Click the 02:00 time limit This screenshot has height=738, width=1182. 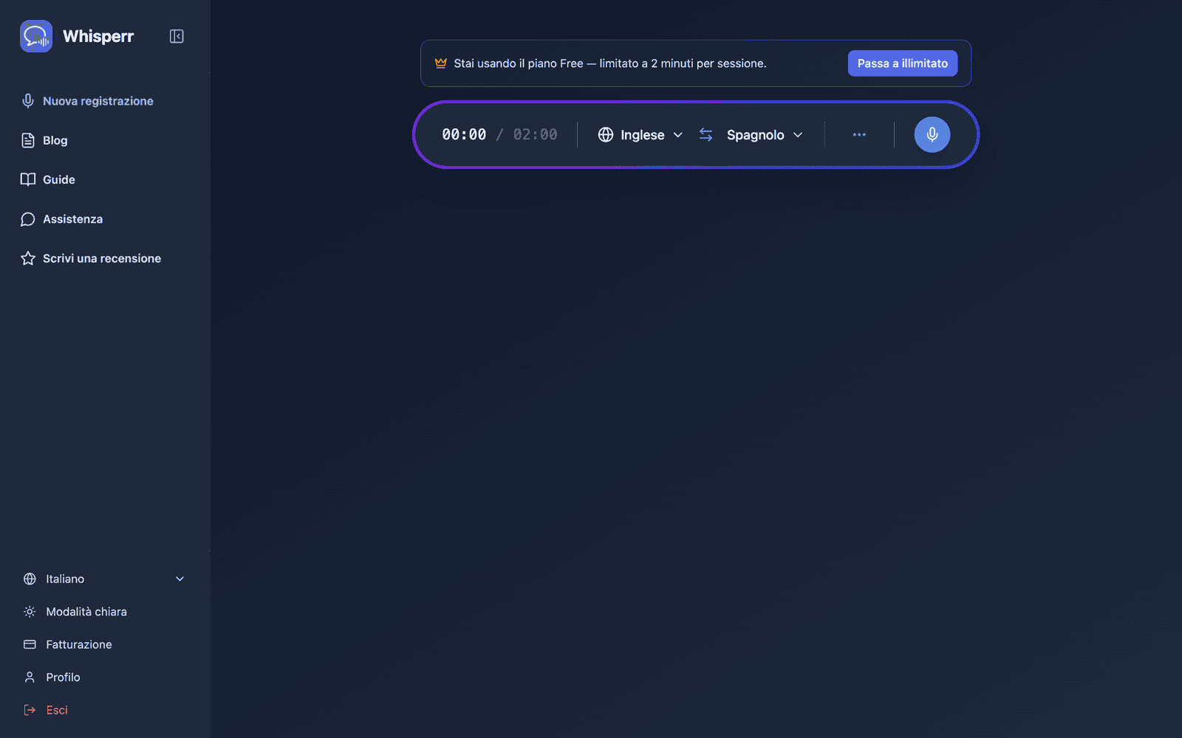536,135
